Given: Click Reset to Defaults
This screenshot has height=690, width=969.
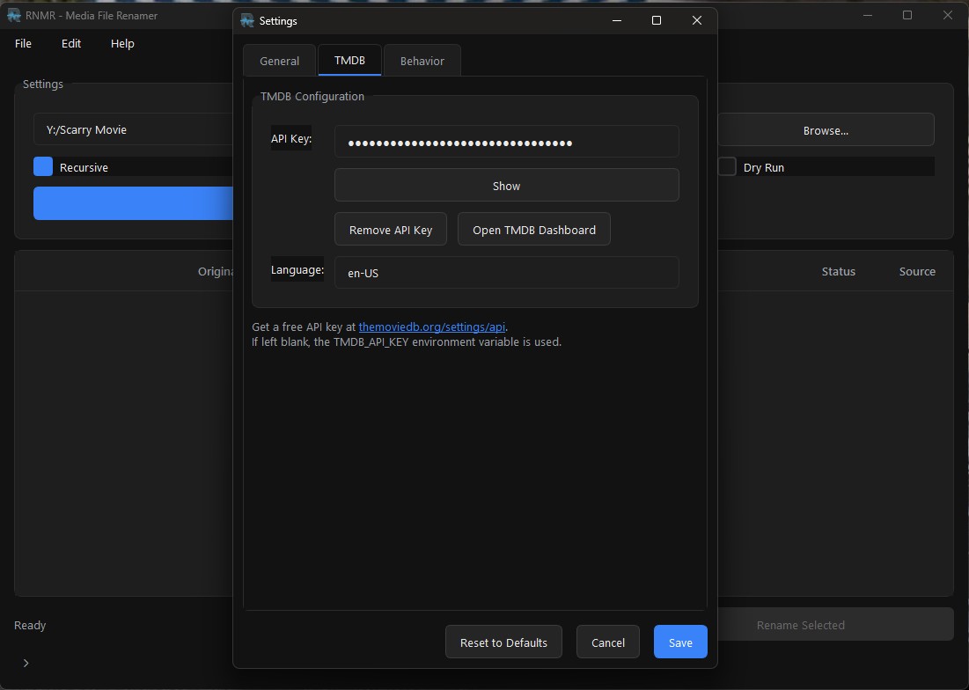Looking at the screenshot, I should [x=503, y=642].
